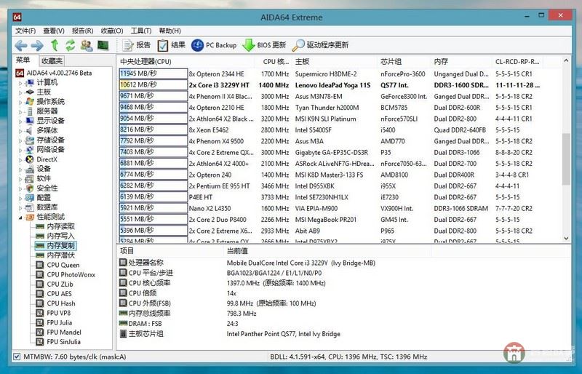Click the 结果 results toolbar button
The width and height of the screenshot is (582, 374).
click(172, 45)
